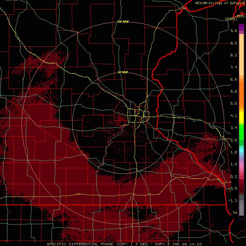The height and width of the screenshot is (246, 246).
Task: Click the -0.5 scale label
Action: (233, 189)
